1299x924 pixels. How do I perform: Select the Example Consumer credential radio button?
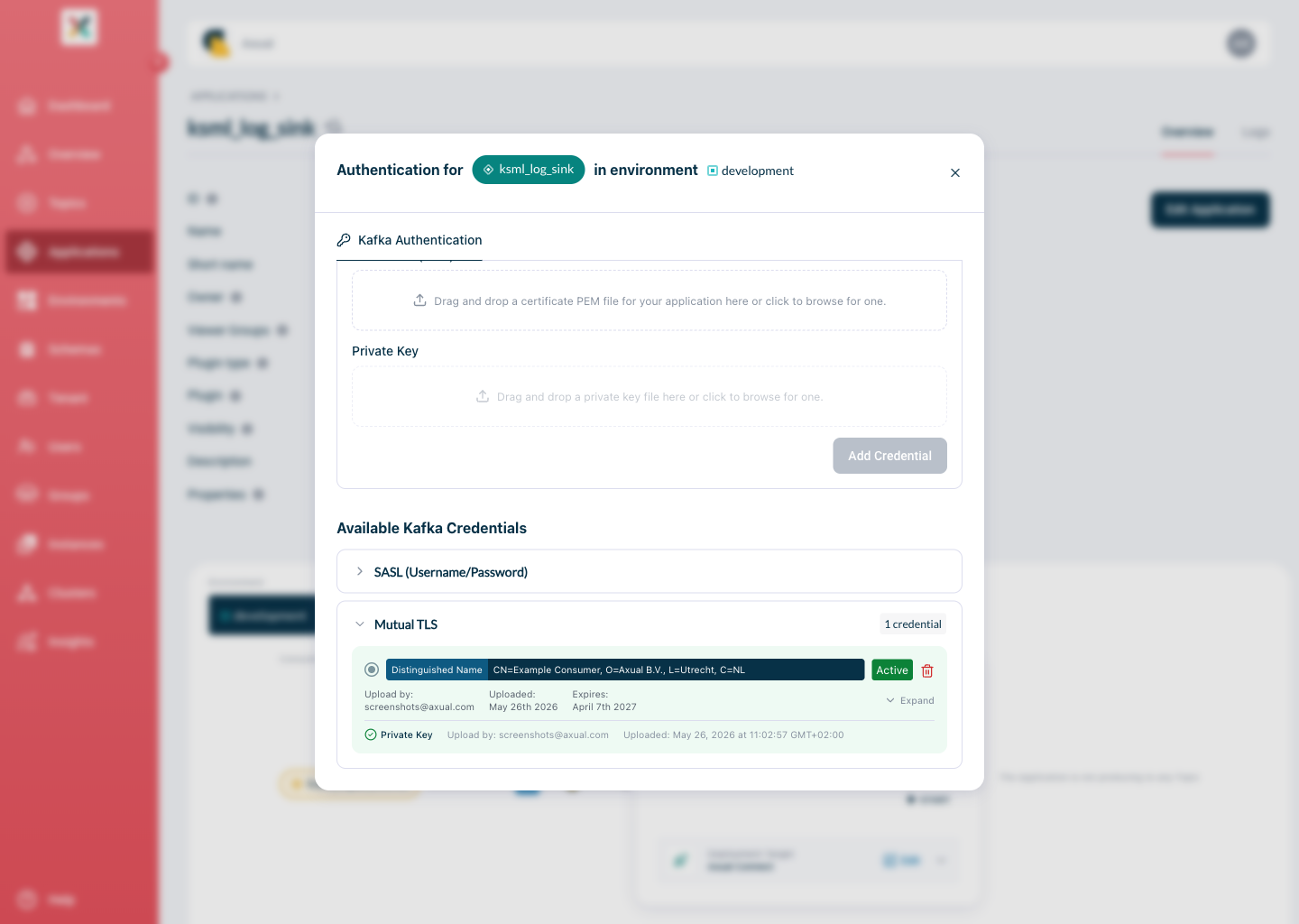coord(371,670)
